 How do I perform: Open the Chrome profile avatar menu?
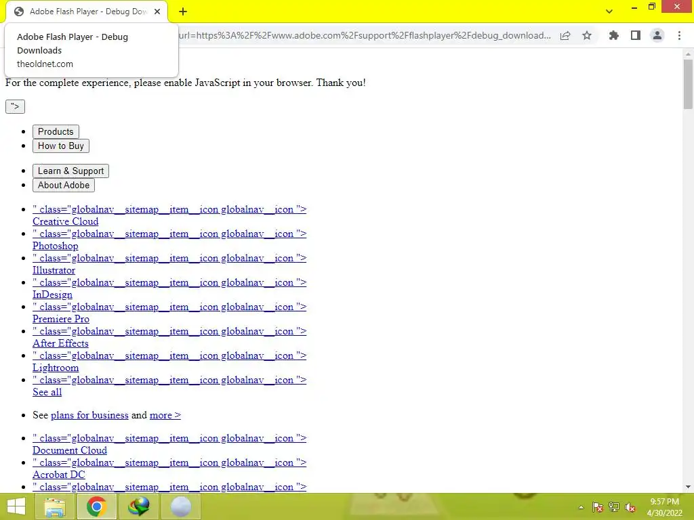(x=657, y=35)
